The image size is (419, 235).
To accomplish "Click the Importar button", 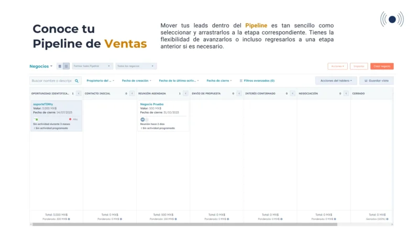I will [359, 66].
